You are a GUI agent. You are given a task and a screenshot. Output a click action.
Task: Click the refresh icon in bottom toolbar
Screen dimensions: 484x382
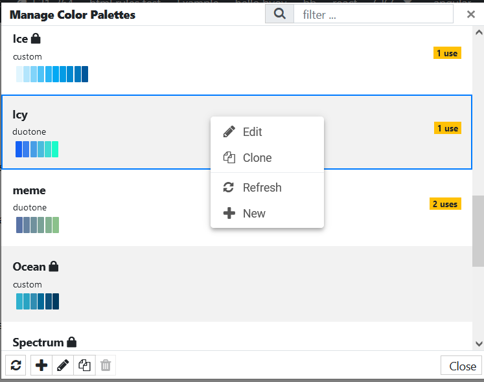point(16,365)
